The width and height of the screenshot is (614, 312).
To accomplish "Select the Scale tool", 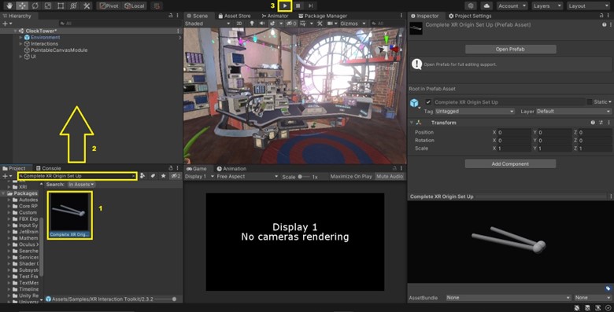I will 48,6.
